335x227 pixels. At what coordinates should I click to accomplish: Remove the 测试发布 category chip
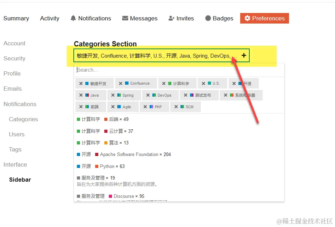[x=185, y=95]
